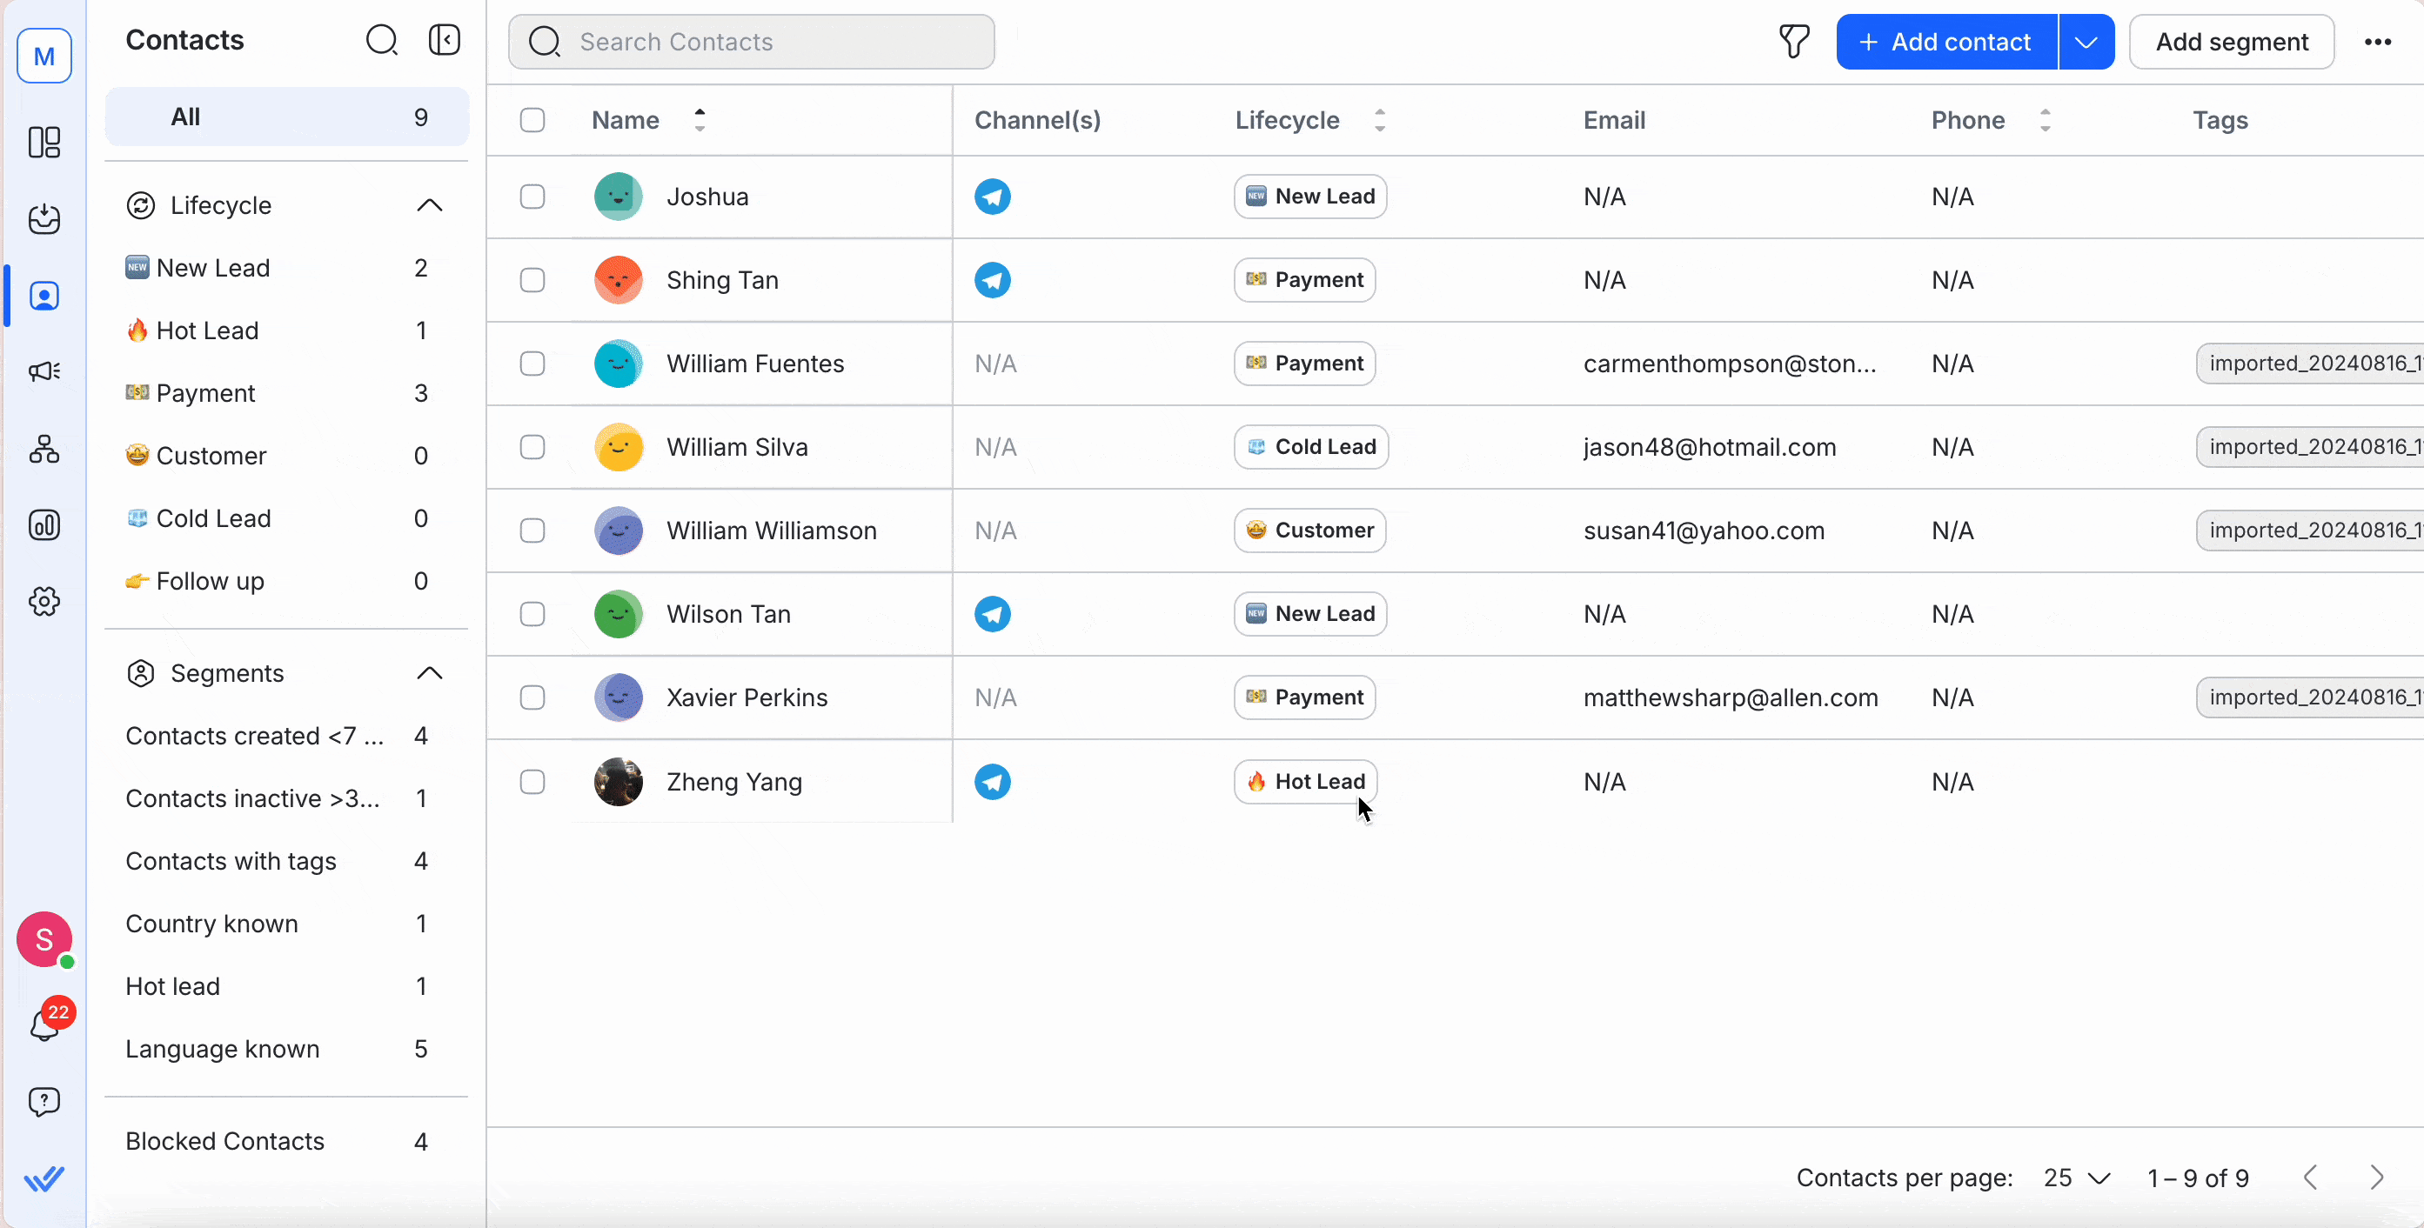Click the Add segment button
Viewport: 2424px width, 1228px height.
(2231, 42)
